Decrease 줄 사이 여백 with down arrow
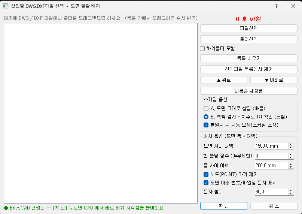The height and width of the screenshot is (214, 302). pyautogui.click(x=291, y=167)
